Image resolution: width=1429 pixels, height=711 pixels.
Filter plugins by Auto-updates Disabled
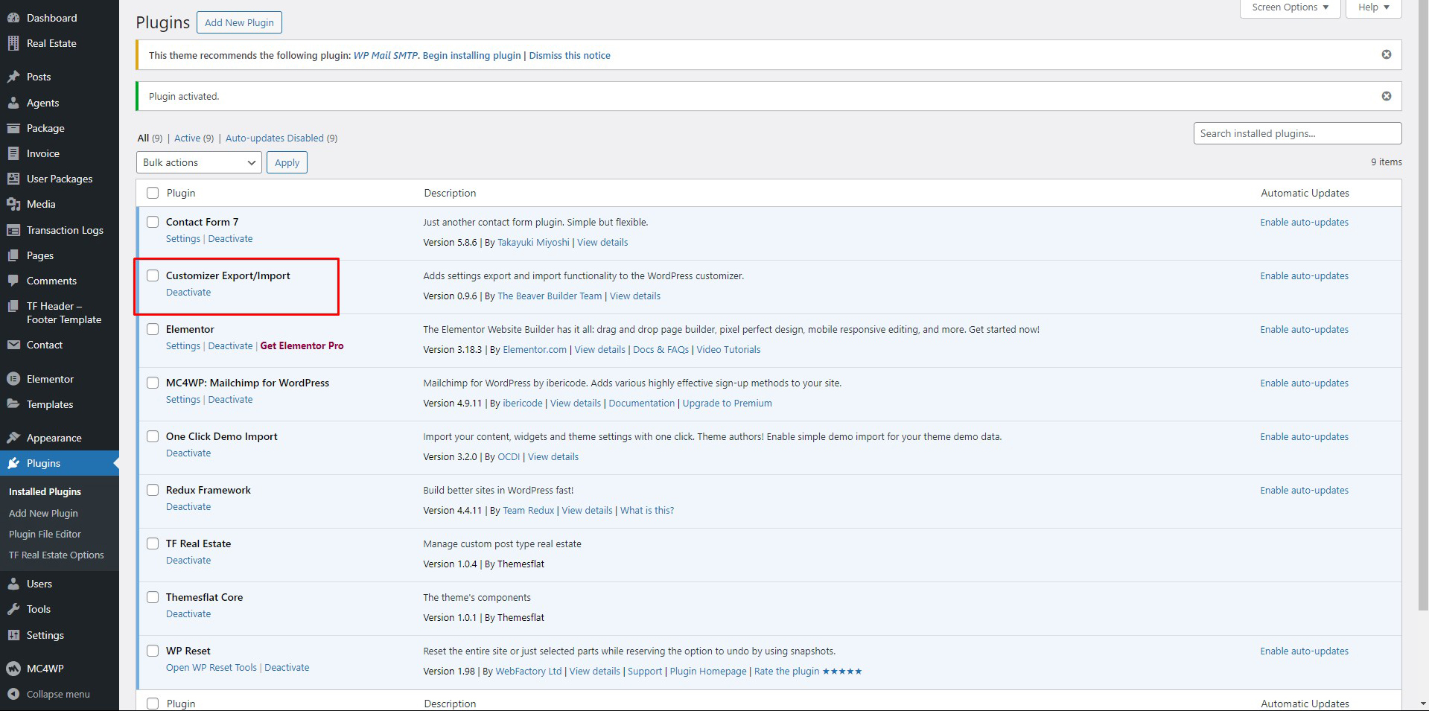281,138
